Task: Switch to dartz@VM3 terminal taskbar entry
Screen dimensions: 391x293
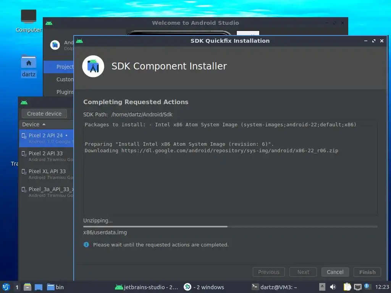Action: click(x=274, y=287)
